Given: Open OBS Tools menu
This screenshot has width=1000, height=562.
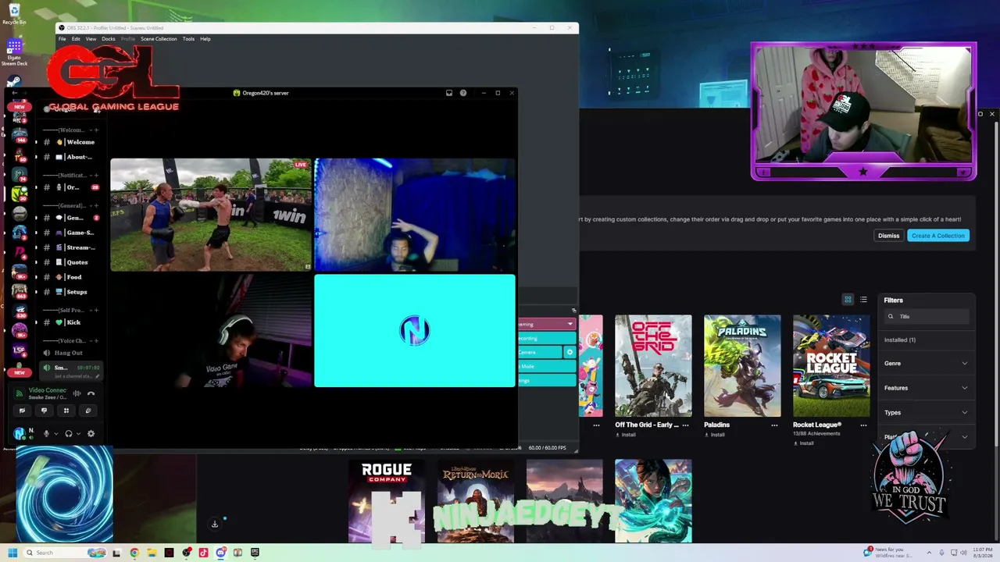Looking at the screenshot, I should tap(188, 39).
